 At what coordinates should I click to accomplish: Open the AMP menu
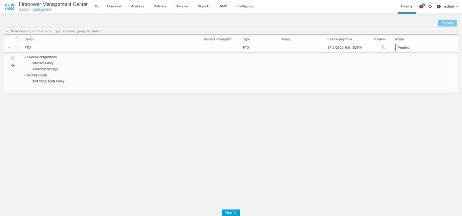[223, 6]
